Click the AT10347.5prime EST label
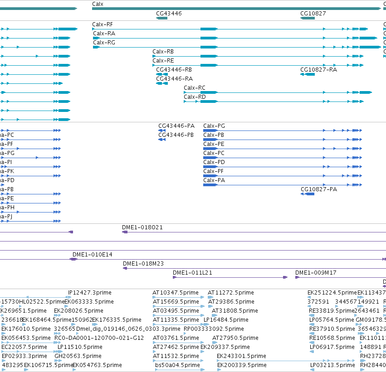 [176, 293]
